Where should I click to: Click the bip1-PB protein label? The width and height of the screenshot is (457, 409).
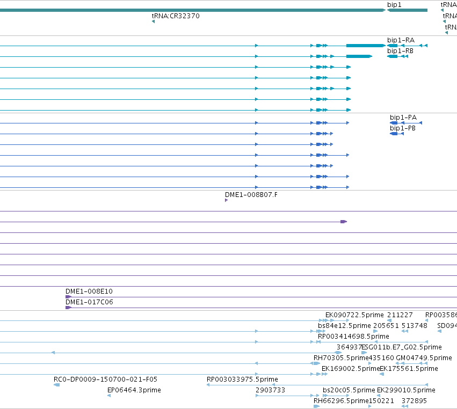point(403,128)
